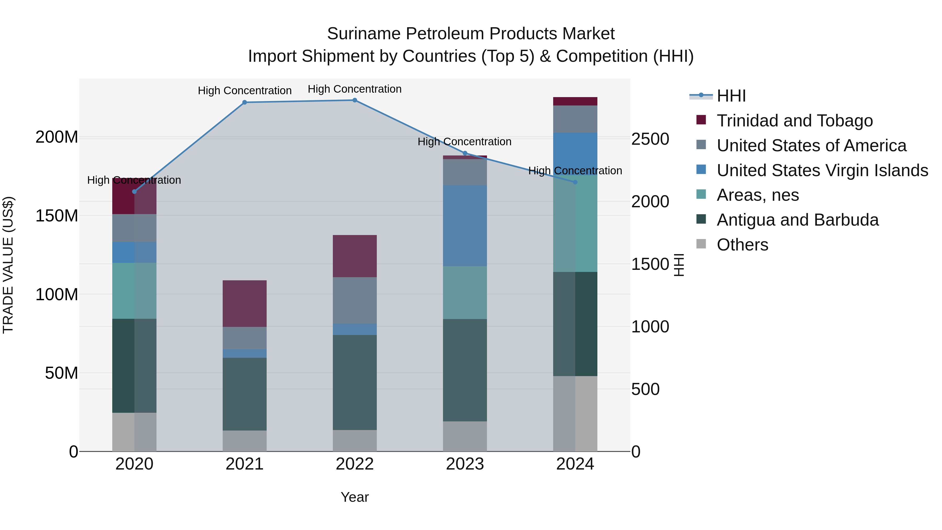942x530 pixels.
Task: Click the Antigua and Barbuda dark green swatch
Action: (x=701, y=219)
